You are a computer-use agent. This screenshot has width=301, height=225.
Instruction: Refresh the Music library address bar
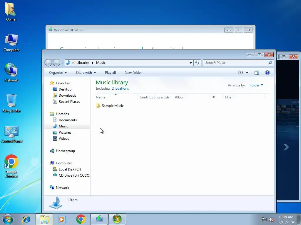click(197, 63)
